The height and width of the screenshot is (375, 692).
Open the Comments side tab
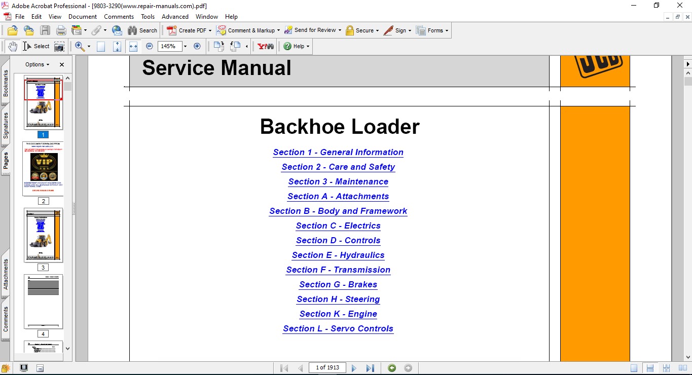6,319
